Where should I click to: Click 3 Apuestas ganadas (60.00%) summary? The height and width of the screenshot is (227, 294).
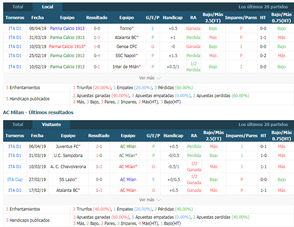coord(101,217)
